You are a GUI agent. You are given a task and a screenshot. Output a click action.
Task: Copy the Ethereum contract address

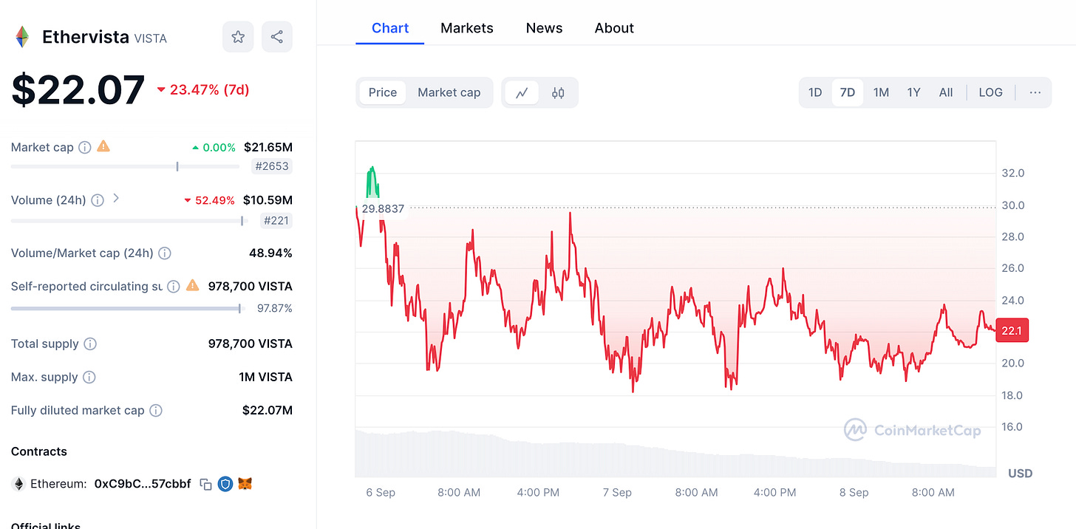pos(206,485)
